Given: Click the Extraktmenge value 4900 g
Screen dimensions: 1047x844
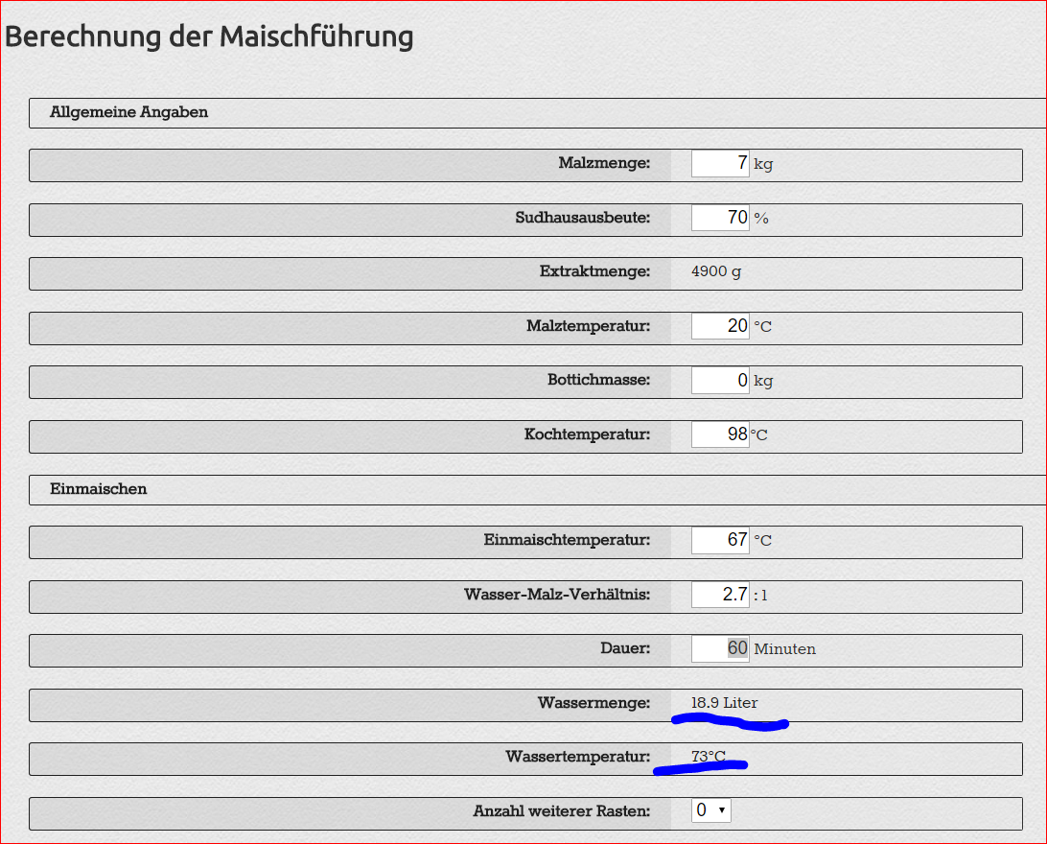Looking at the screenshot, I should [716, 271].
